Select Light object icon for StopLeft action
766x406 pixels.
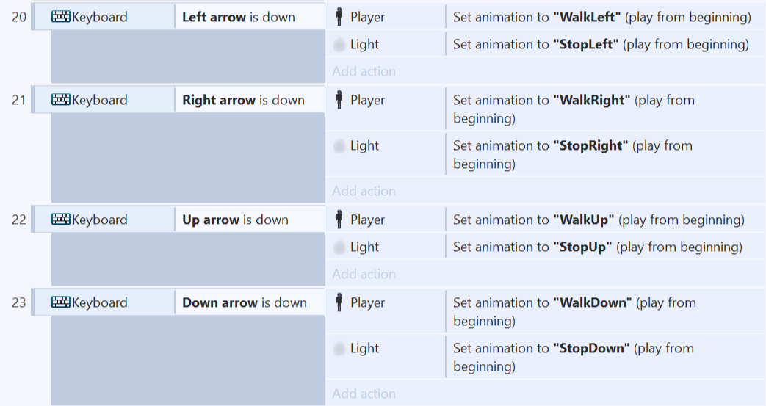point(339,45)
